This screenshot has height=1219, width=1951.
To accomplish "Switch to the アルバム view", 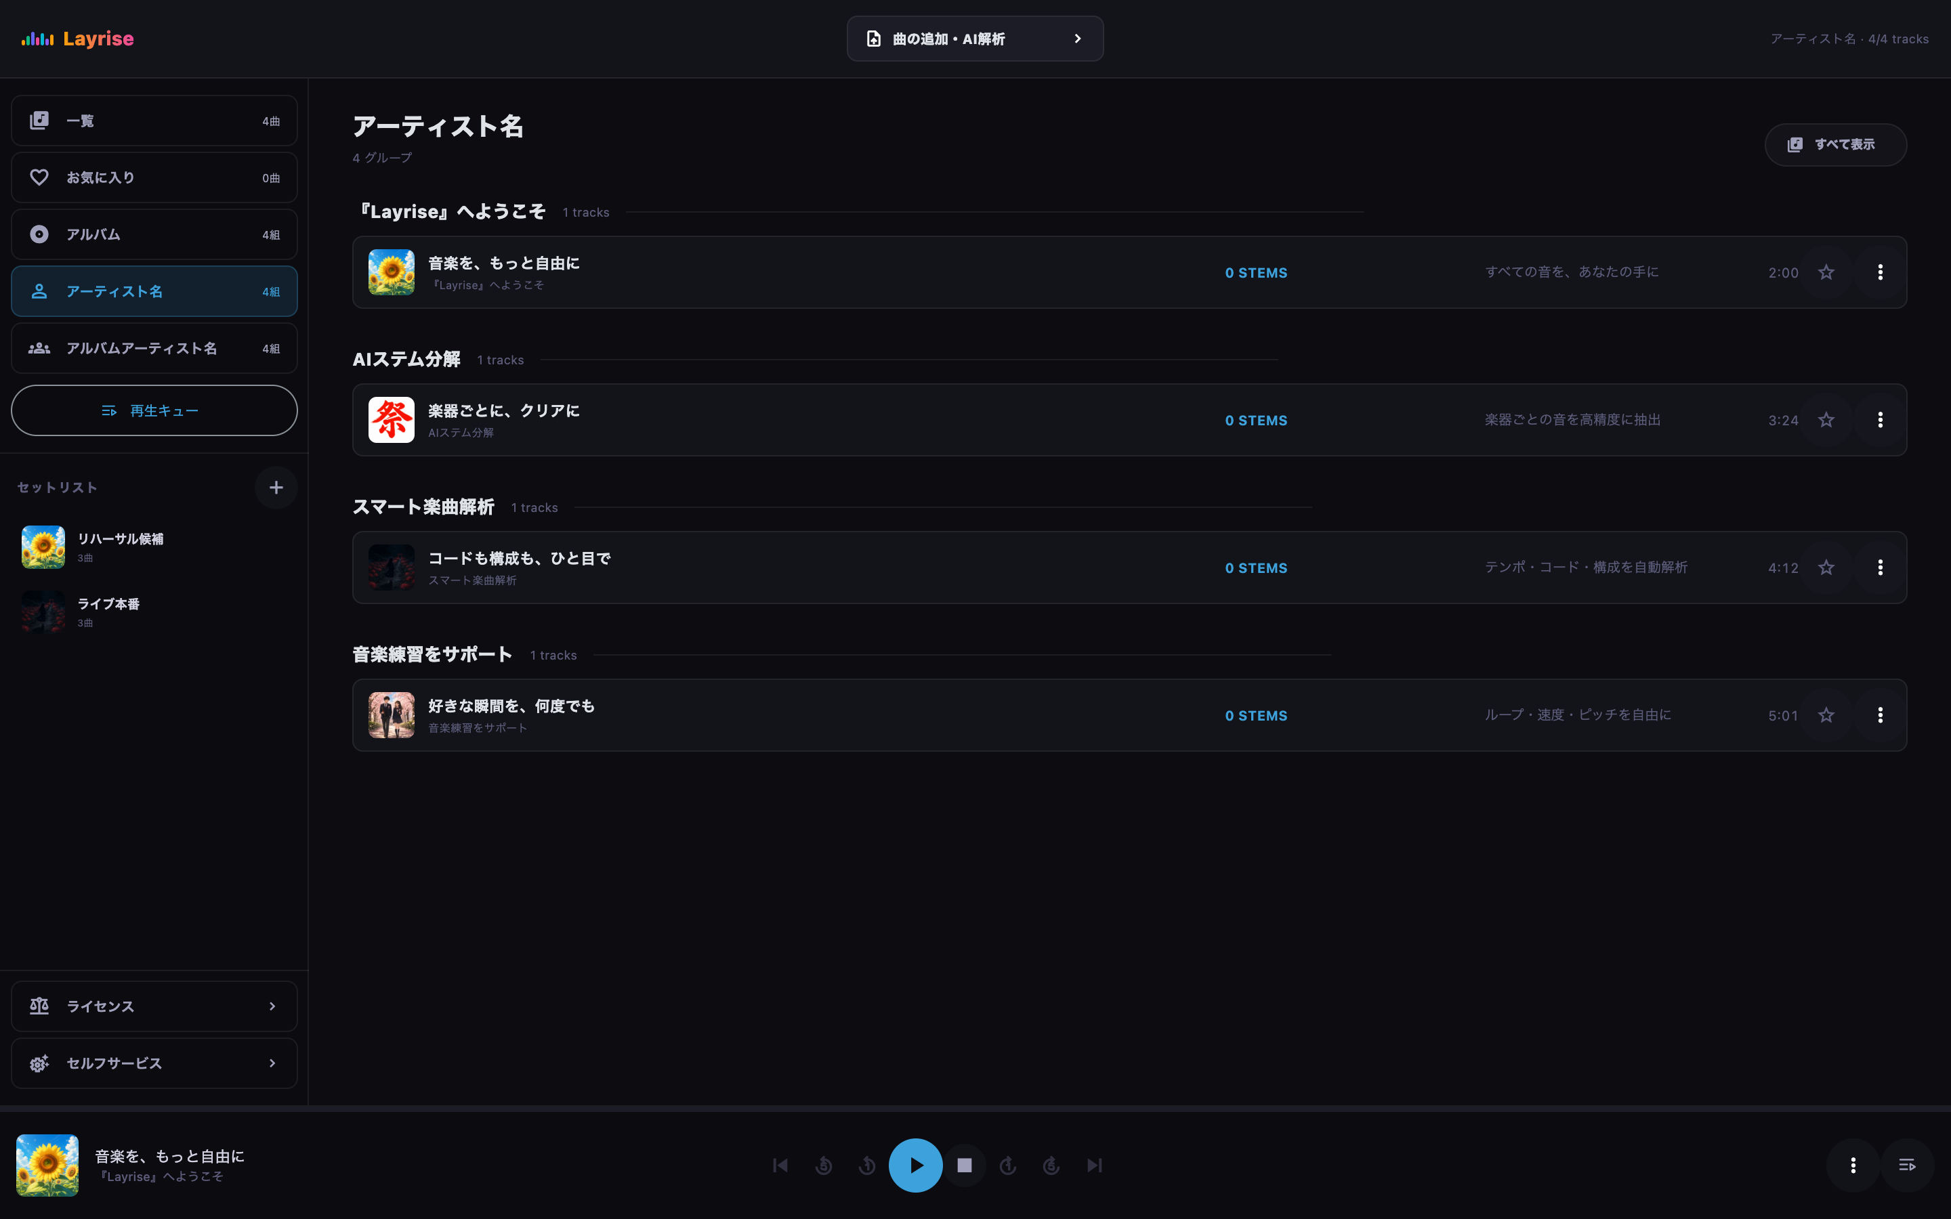I will 154,234.
